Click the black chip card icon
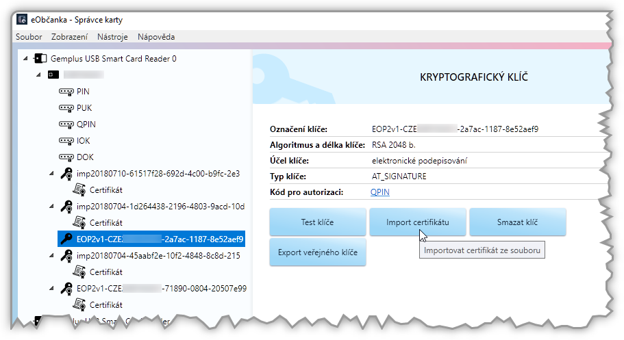Image resolution: width=624 pixels, height=340 pixels. [x=53, y=75]
